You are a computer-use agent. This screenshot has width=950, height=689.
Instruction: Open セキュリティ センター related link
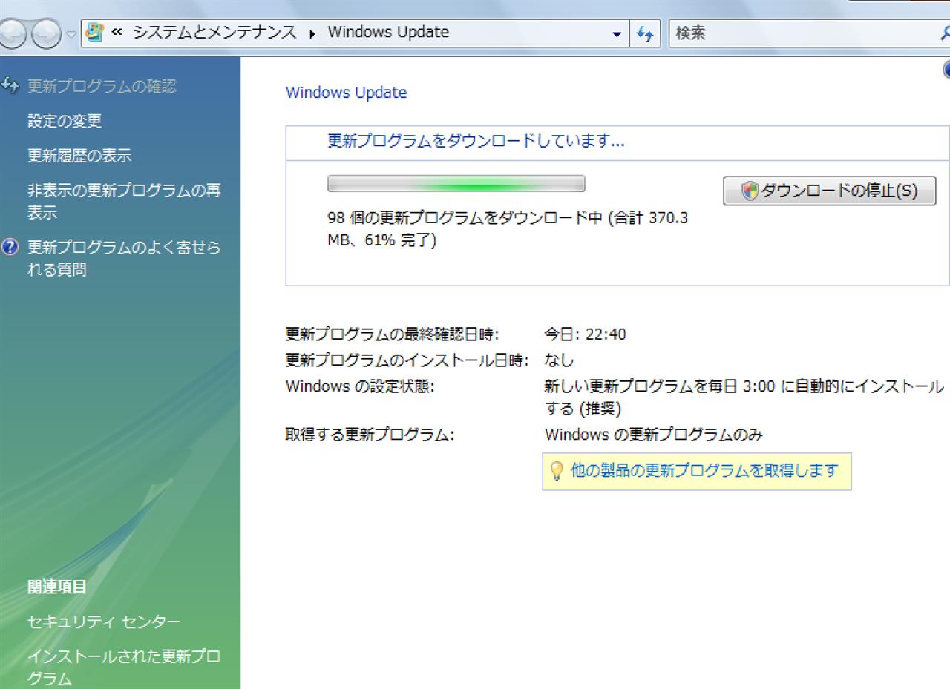pyautogui.click(x=104, y=622)
